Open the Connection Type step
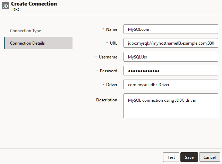The image size is (222, 164). click(25, 31)
